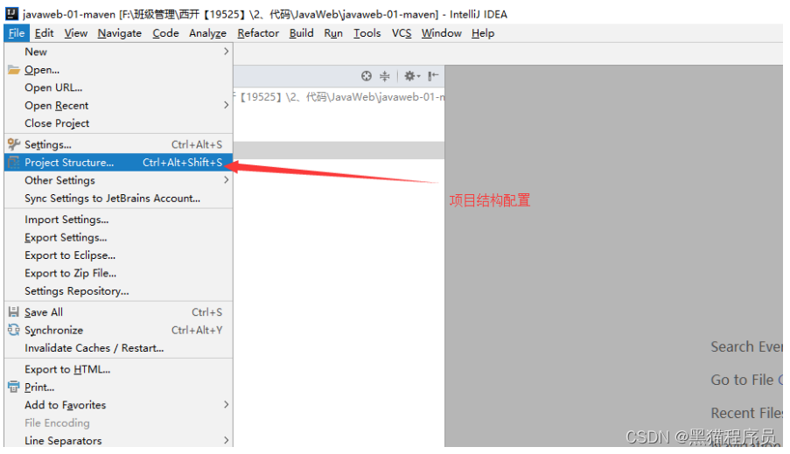The height and width of the screenshot is (454, 790).
Task: Open the File menu
Action: click(x=17, y=33)
